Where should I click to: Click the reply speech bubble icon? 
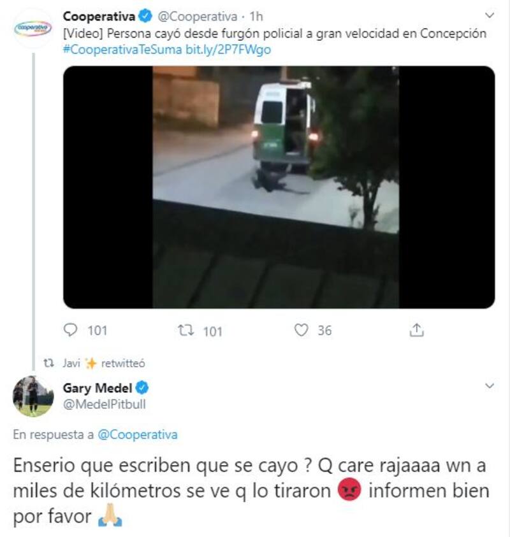pyautogui.click(x=71, y=330)
